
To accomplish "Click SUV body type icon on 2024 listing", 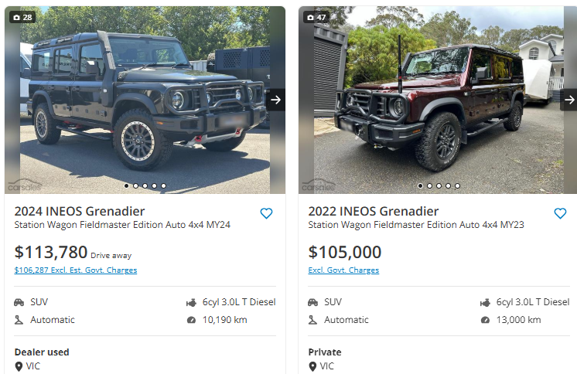I will (19, 302).
